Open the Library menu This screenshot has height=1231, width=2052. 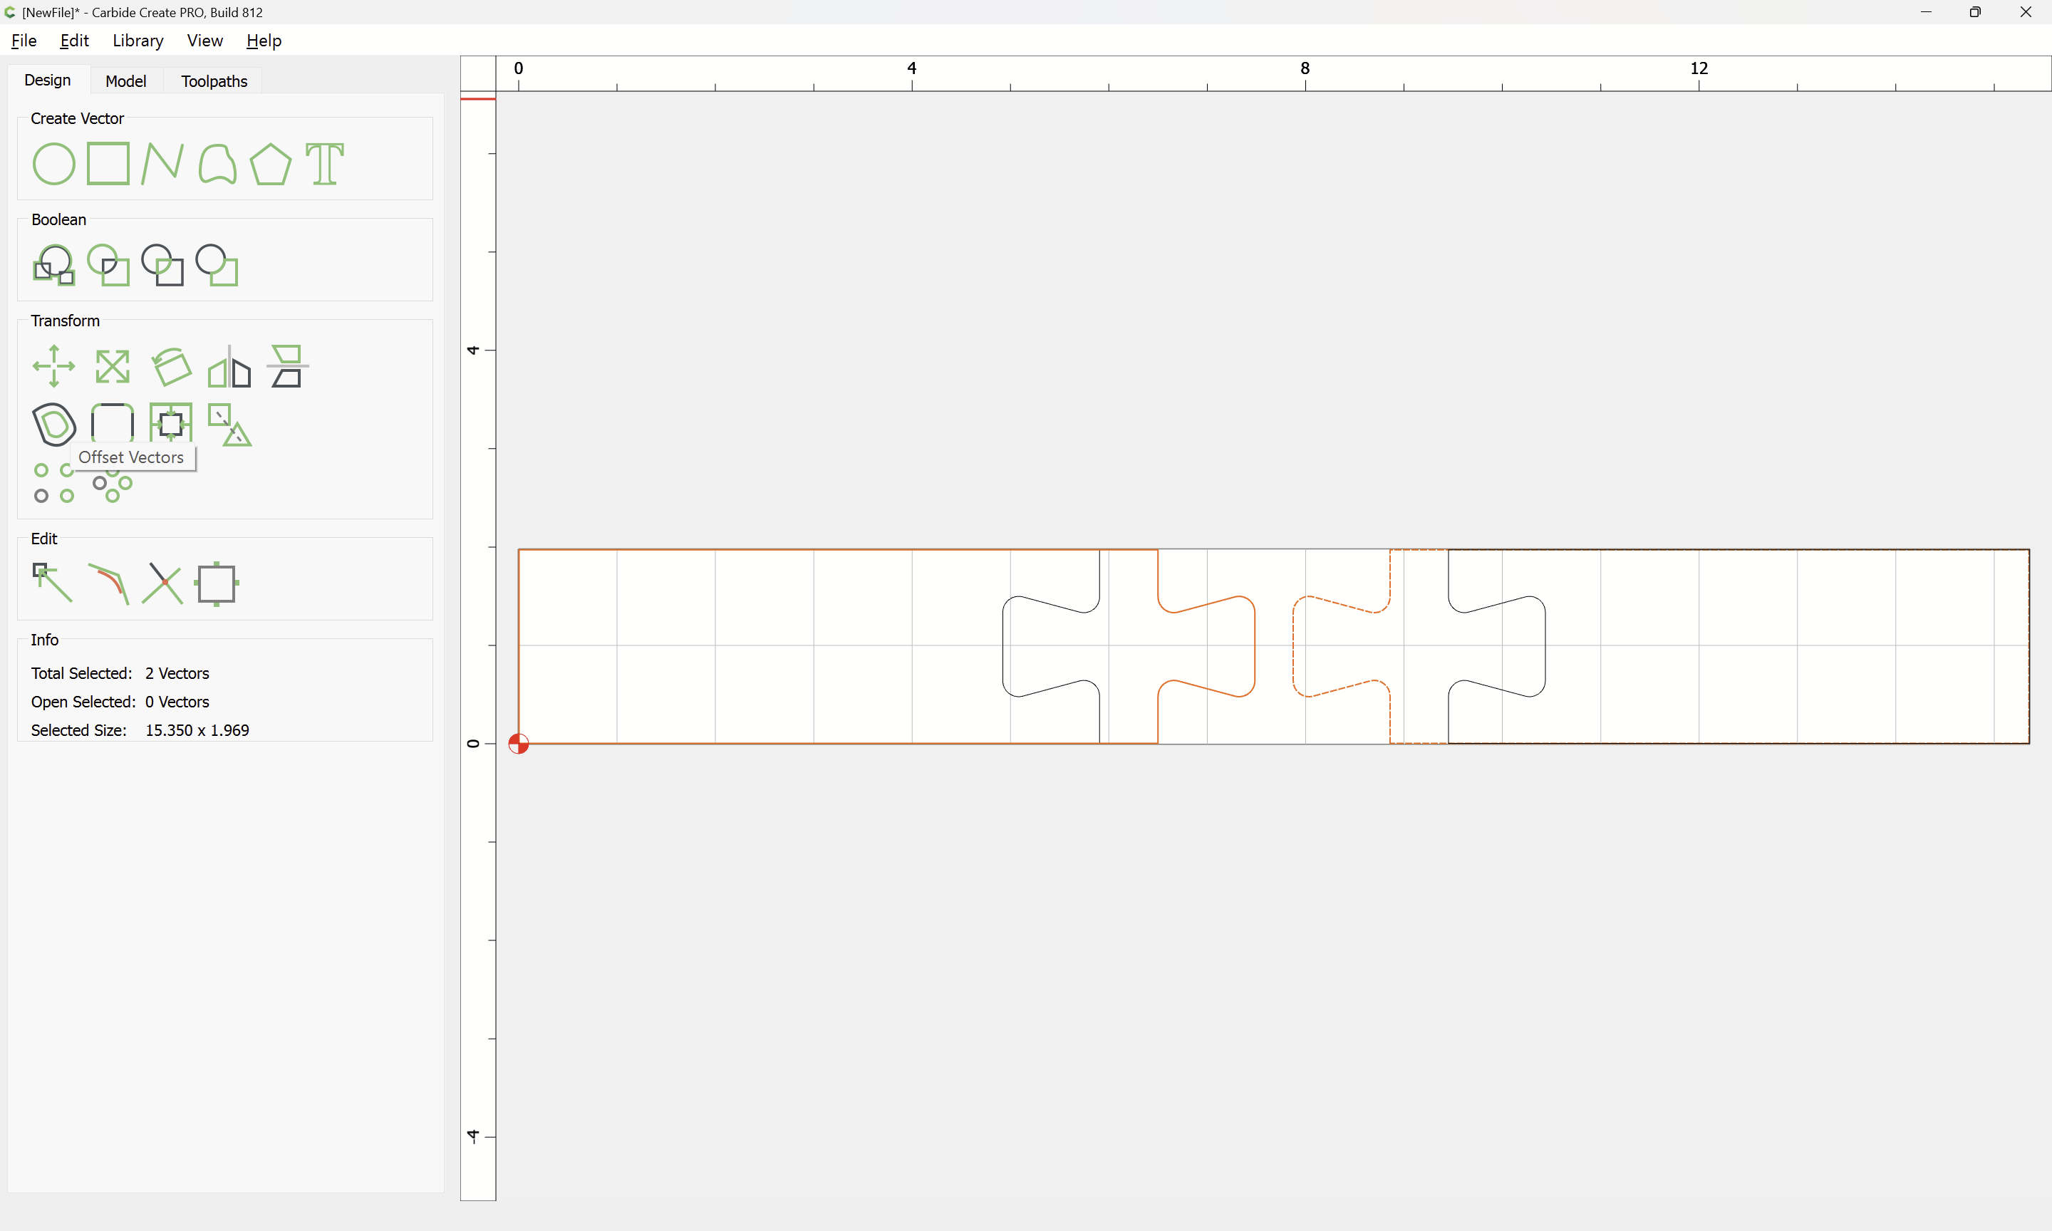click(138, 41)
